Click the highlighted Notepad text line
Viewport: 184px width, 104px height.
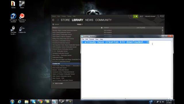(x=115, y=42)
